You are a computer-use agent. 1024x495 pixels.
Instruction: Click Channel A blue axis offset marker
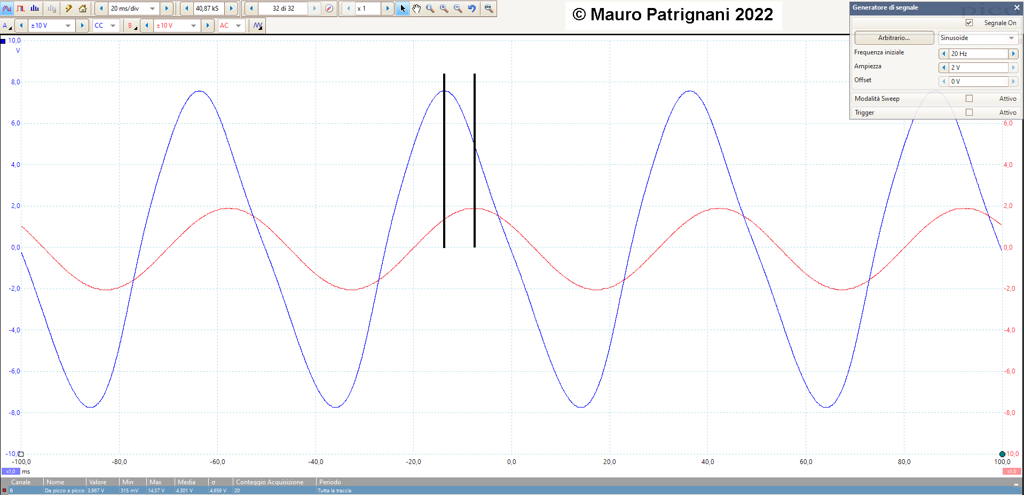(3, 41)
